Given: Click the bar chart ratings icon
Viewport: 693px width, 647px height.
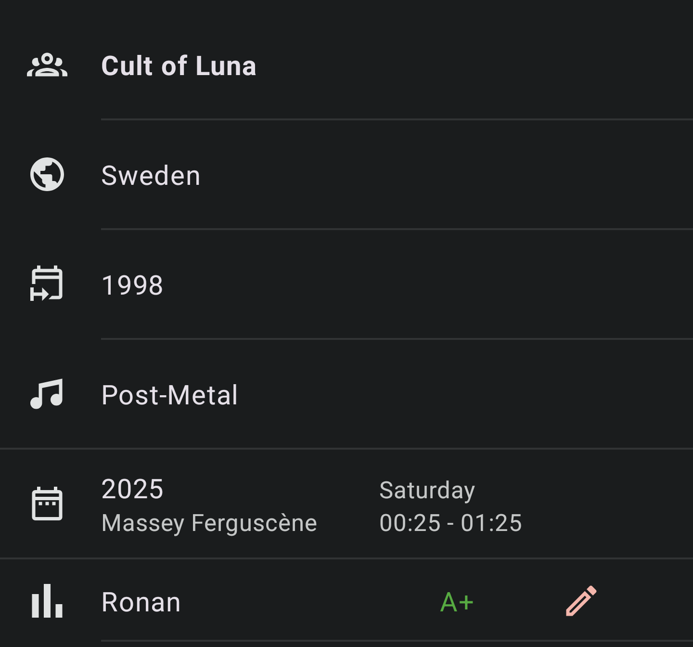Looking at the screenshot, I should click(47, 601).
